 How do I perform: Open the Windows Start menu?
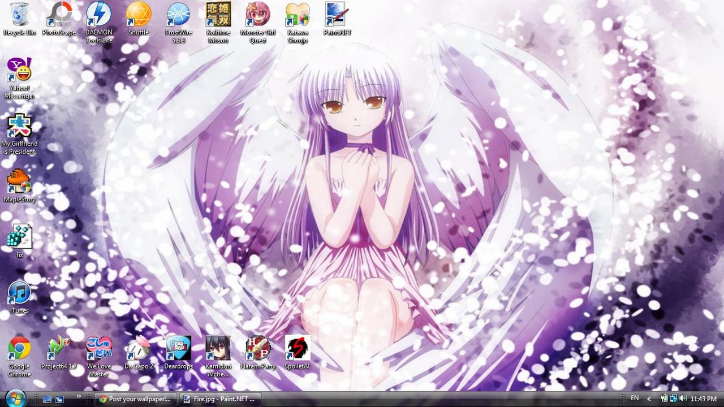pos(15,398)
